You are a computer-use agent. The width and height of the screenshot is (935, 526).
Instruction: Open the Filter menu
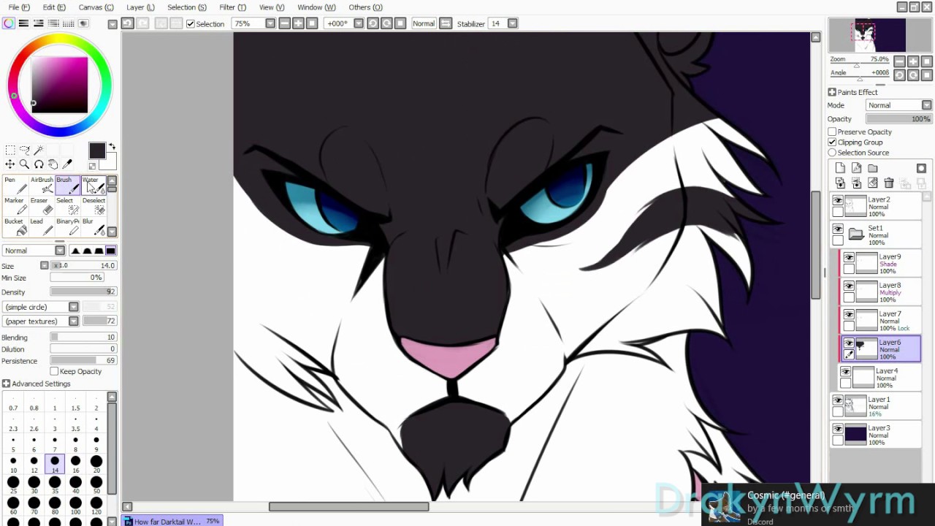pos(232,7)
